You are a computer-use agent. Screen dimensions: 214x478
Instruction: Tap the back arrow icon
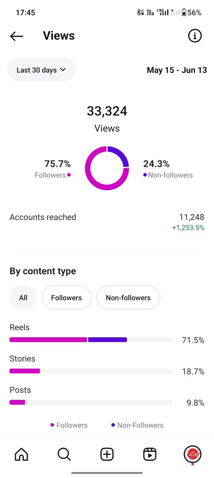click(x=17, y=36)
